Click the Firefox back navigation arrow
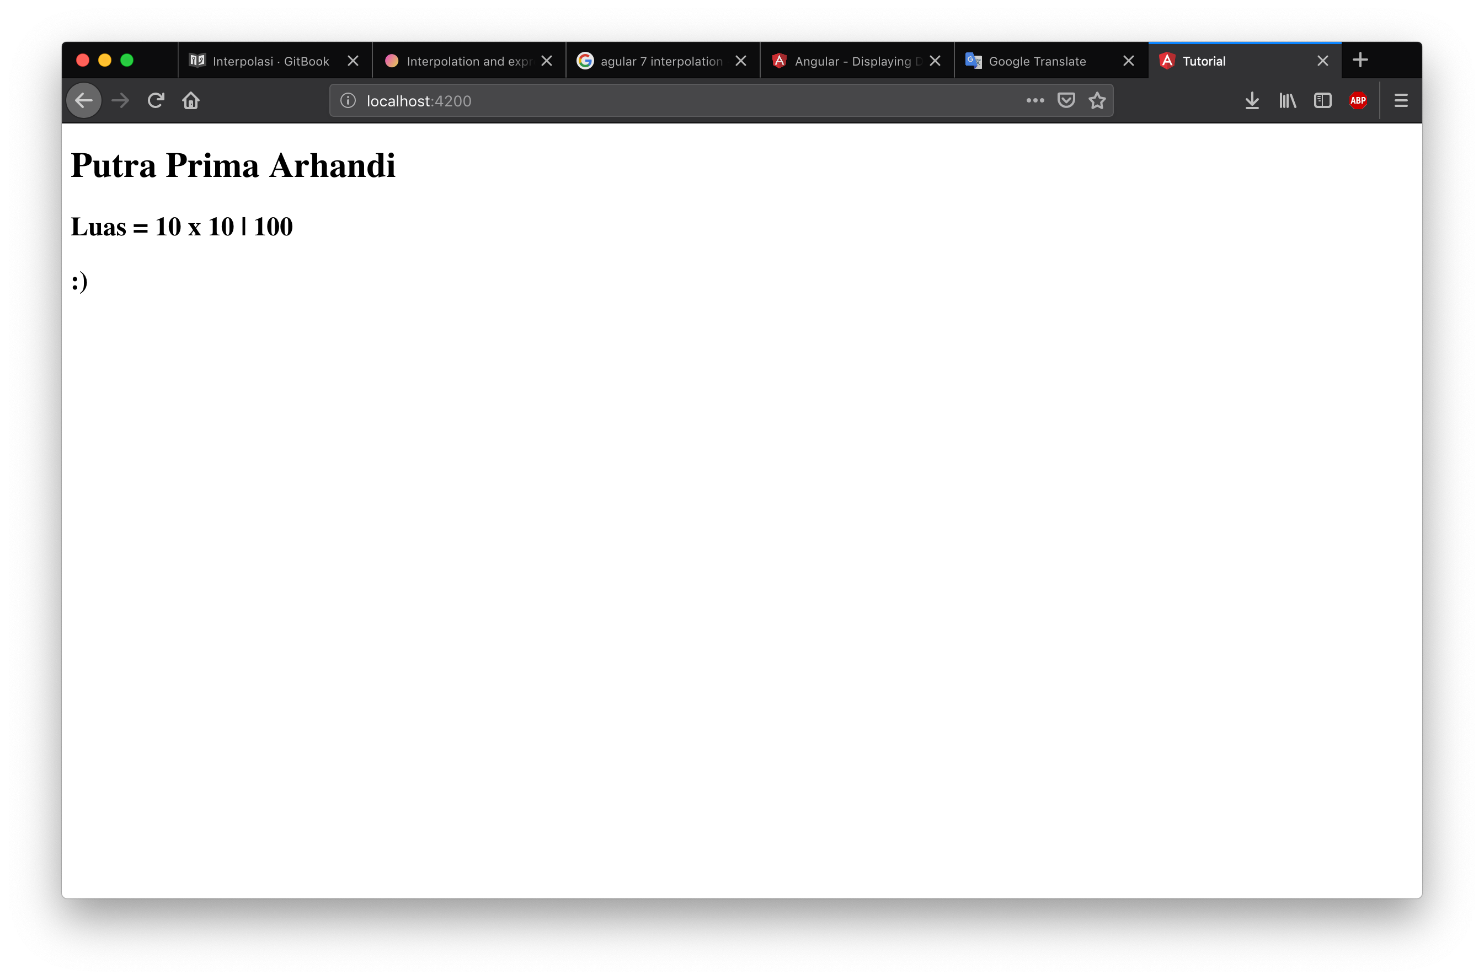Image resolution: width=1484 pixels, height=980 pixels. click(87, 101)
